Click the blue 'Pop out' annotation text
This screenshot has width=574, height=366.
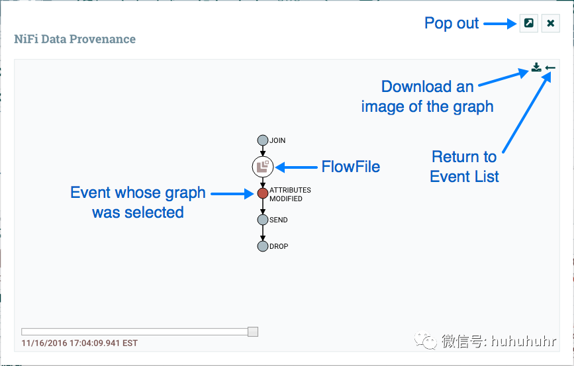[452, 23]
